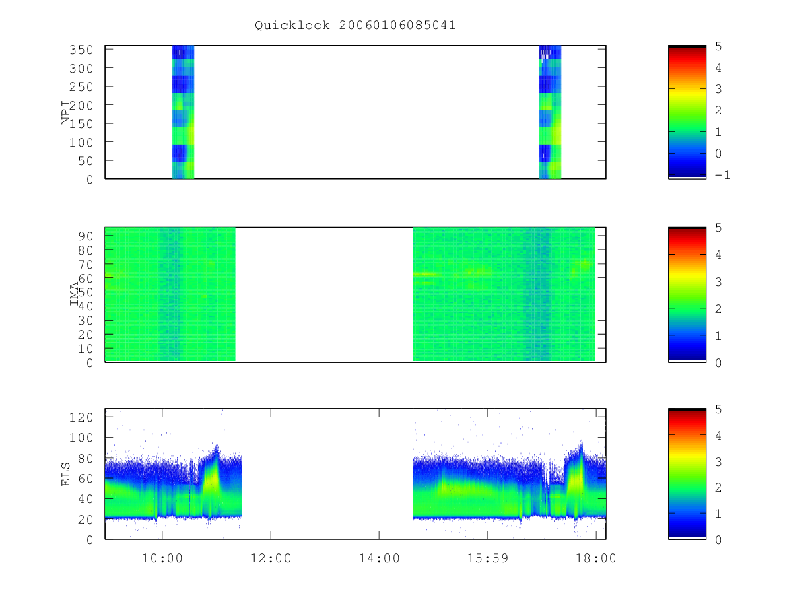The width and height of the screenshot is (808, 606).
Task: Click the 300 tick on NPI axis
Action: pos(80,68)
